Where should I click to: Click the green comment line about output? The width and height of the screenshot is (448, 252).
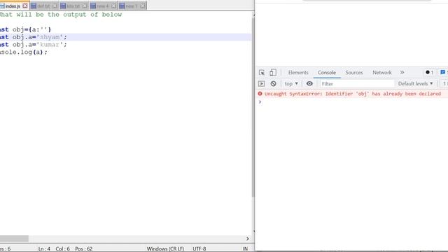point(61,15)
